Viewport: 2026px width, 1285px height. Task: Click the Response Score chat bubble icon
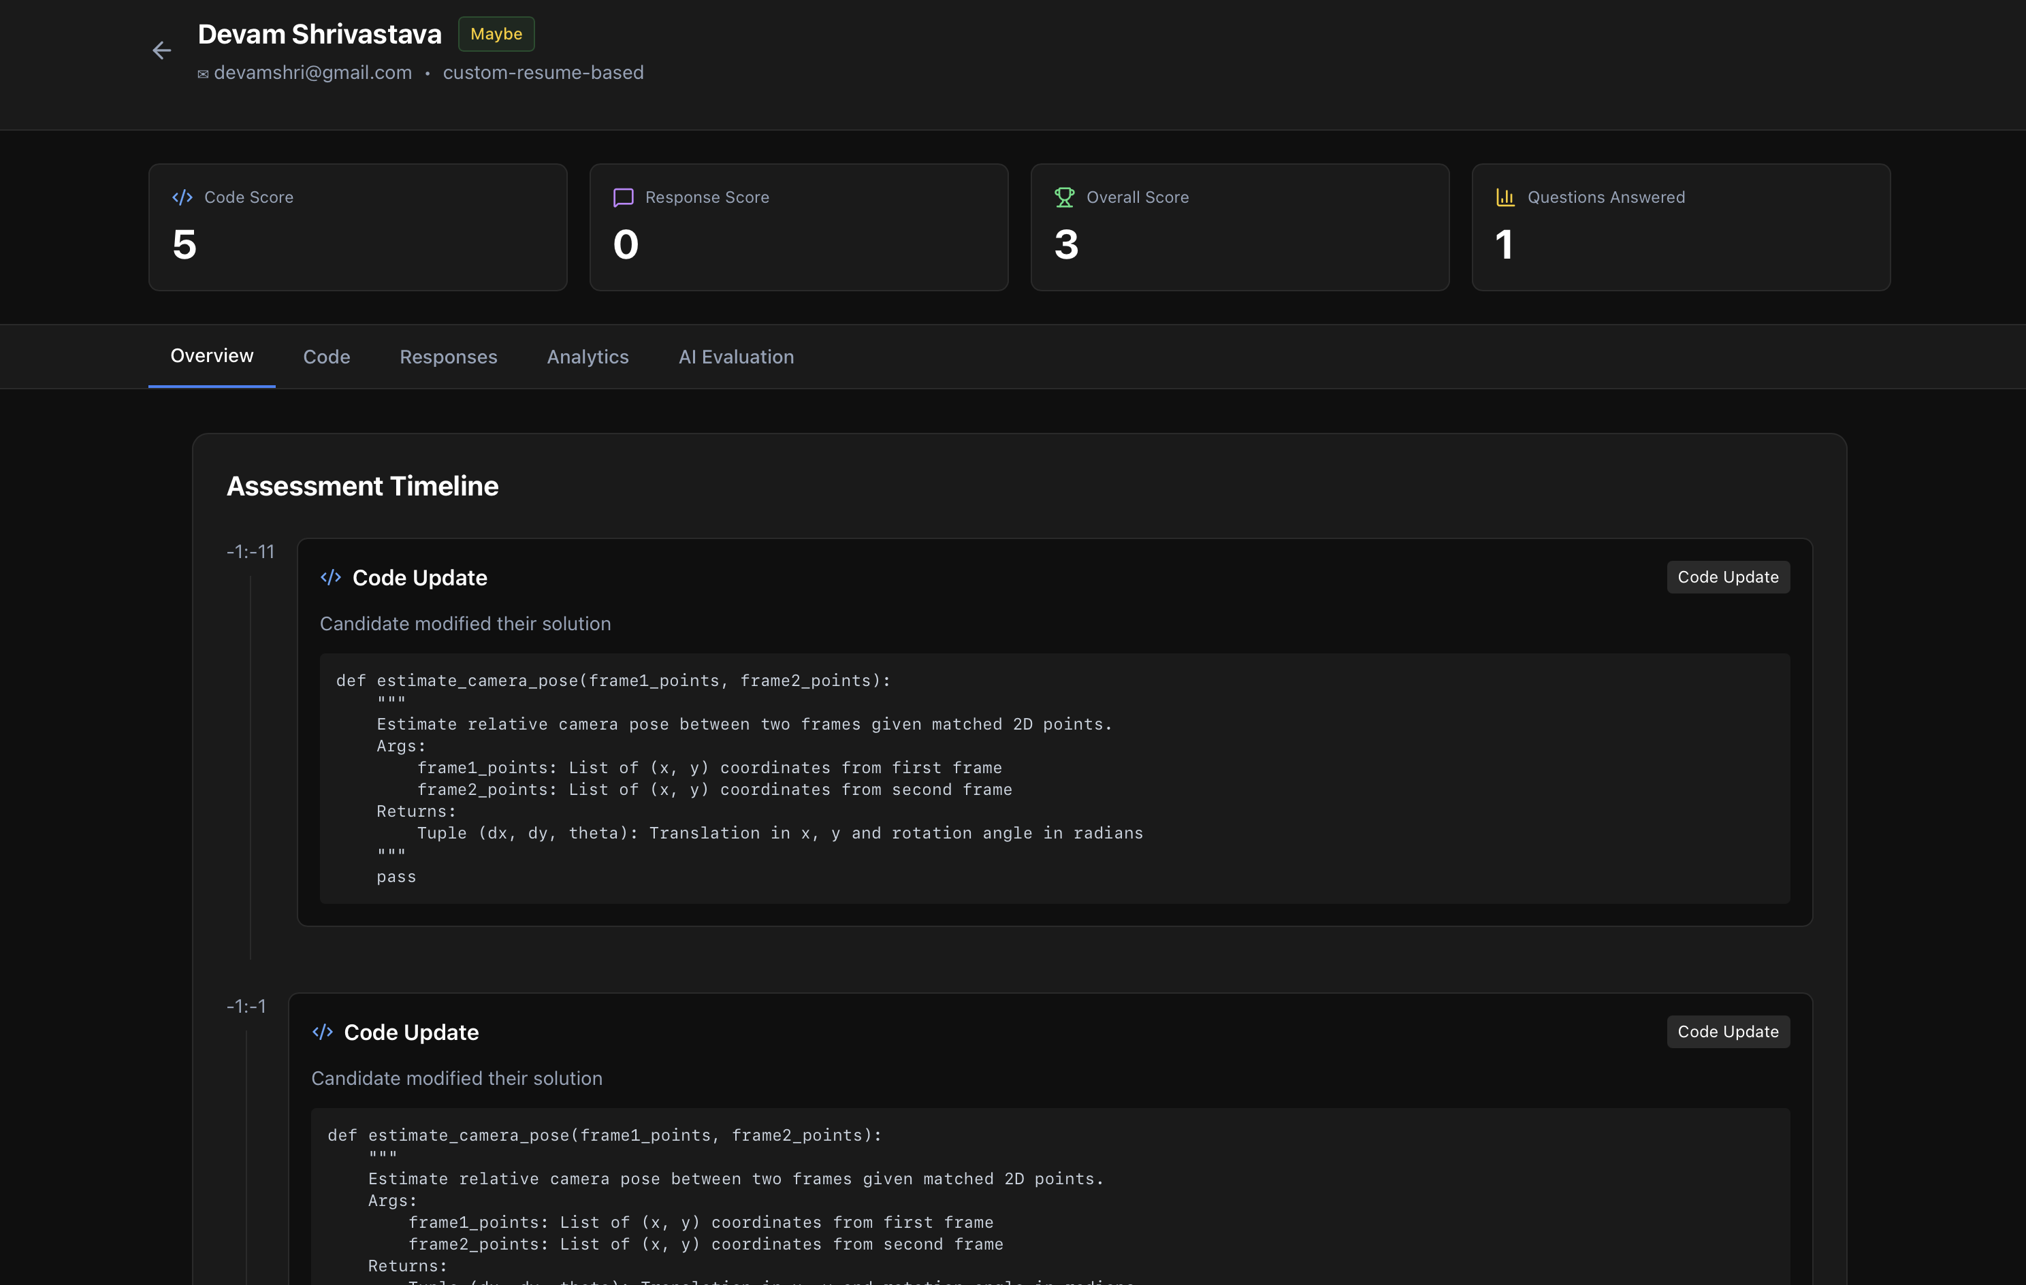tap(624, 197)
